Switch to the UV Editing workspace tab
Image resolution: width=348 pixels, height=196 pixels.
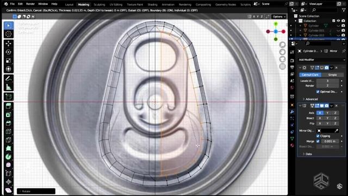point(116,4)
